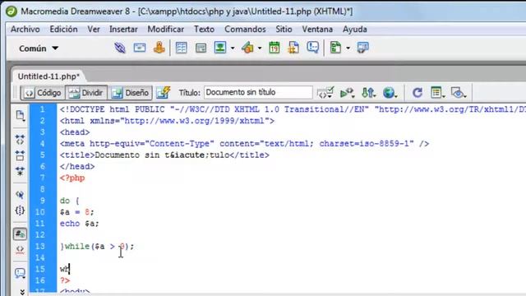Open the Común insert category dropdown
The height and width of the screenshot is (296, 526).
[39, 49]
